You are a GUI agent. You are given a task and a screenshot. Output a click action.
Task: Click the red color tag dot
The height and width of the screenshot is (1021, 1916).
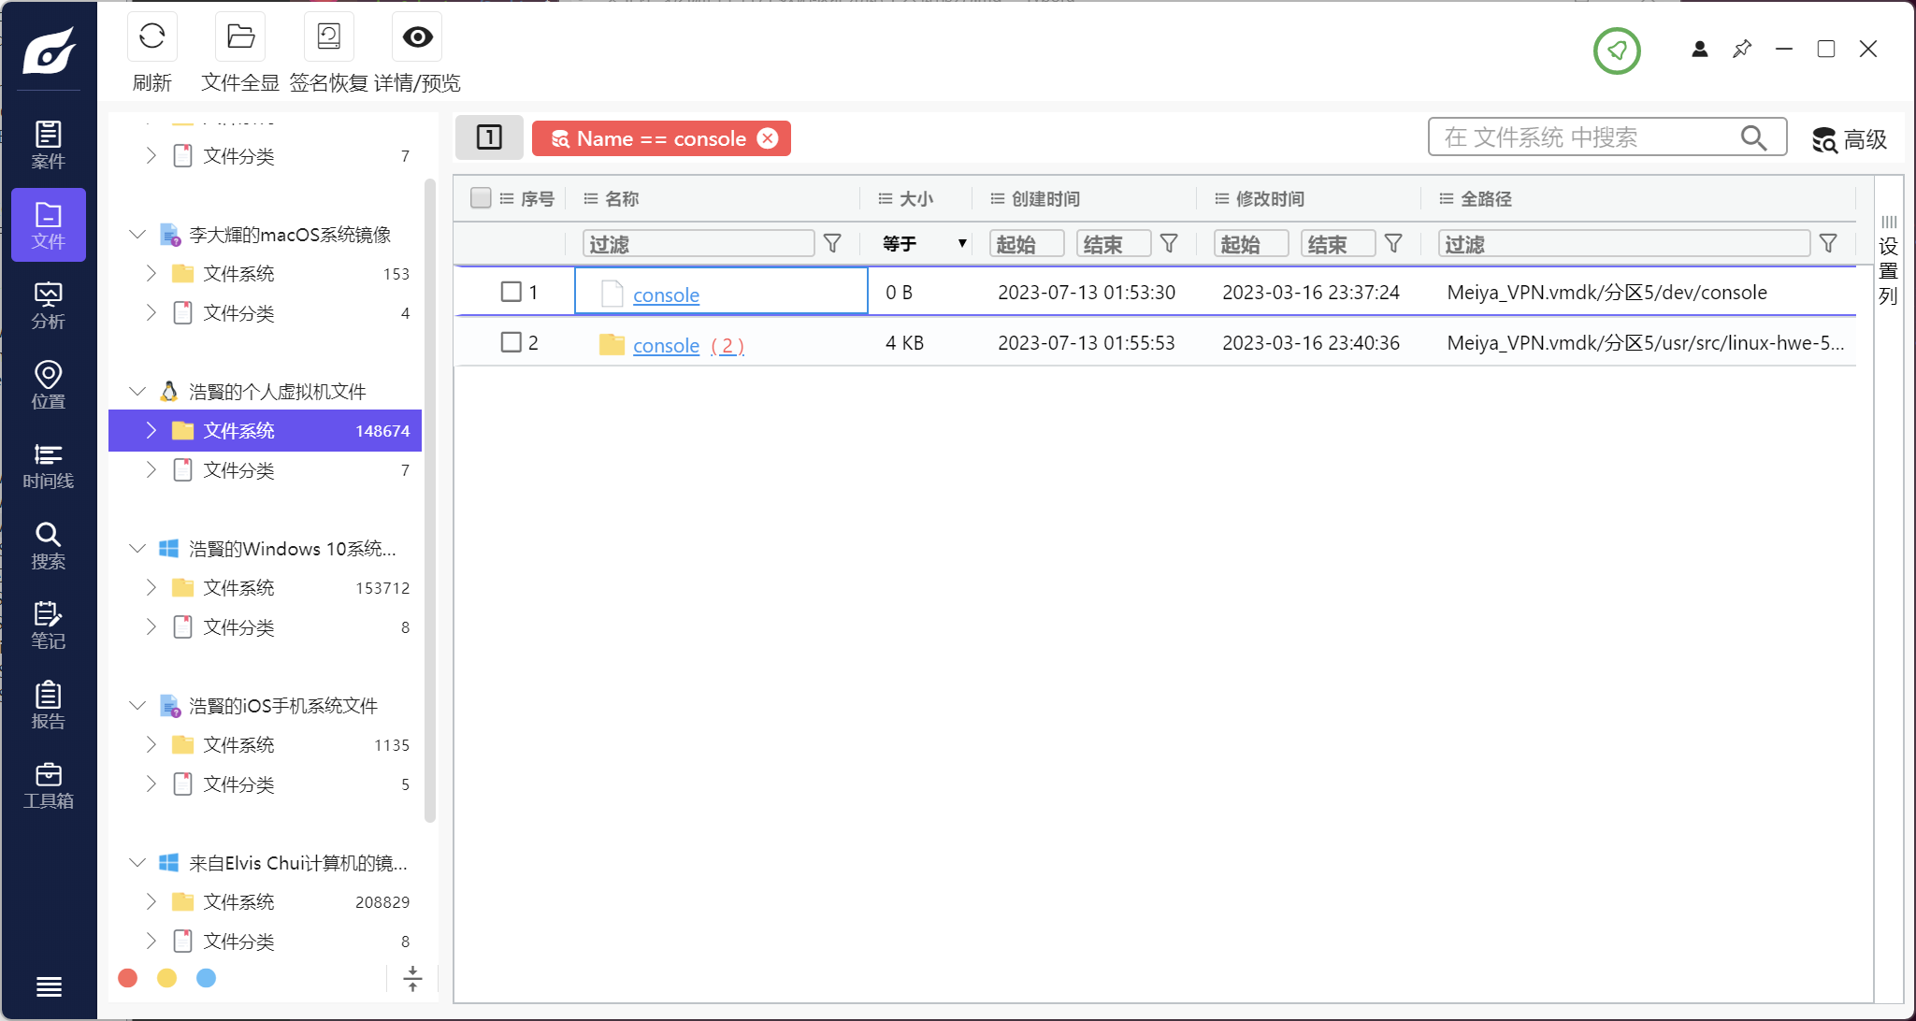point(128,978)
